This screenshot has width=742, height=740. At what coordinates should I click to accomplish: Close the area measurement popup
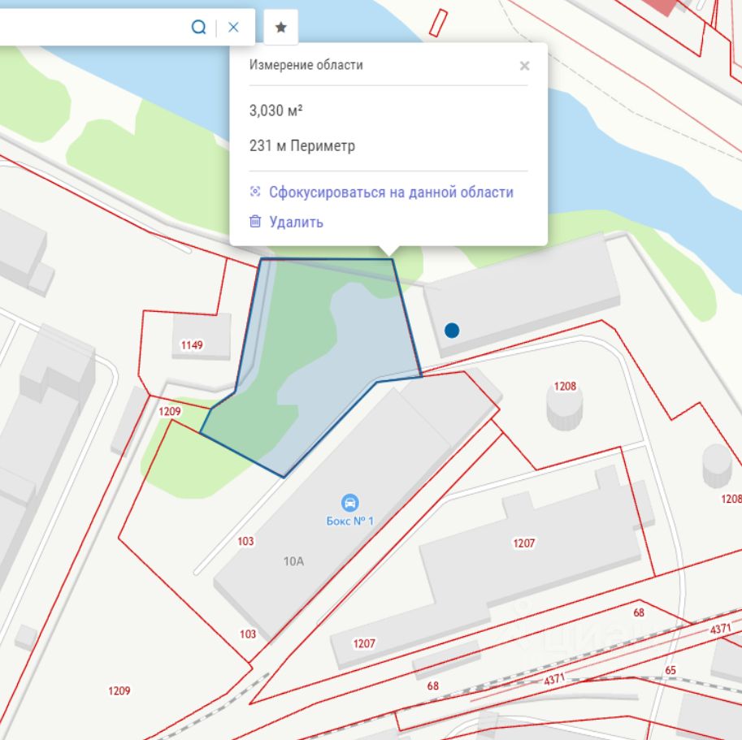(524, 66)
